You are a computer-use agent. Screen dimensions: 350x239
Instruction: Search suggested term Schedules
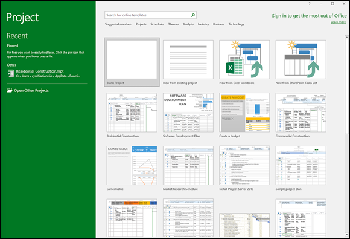pos(157,24)
